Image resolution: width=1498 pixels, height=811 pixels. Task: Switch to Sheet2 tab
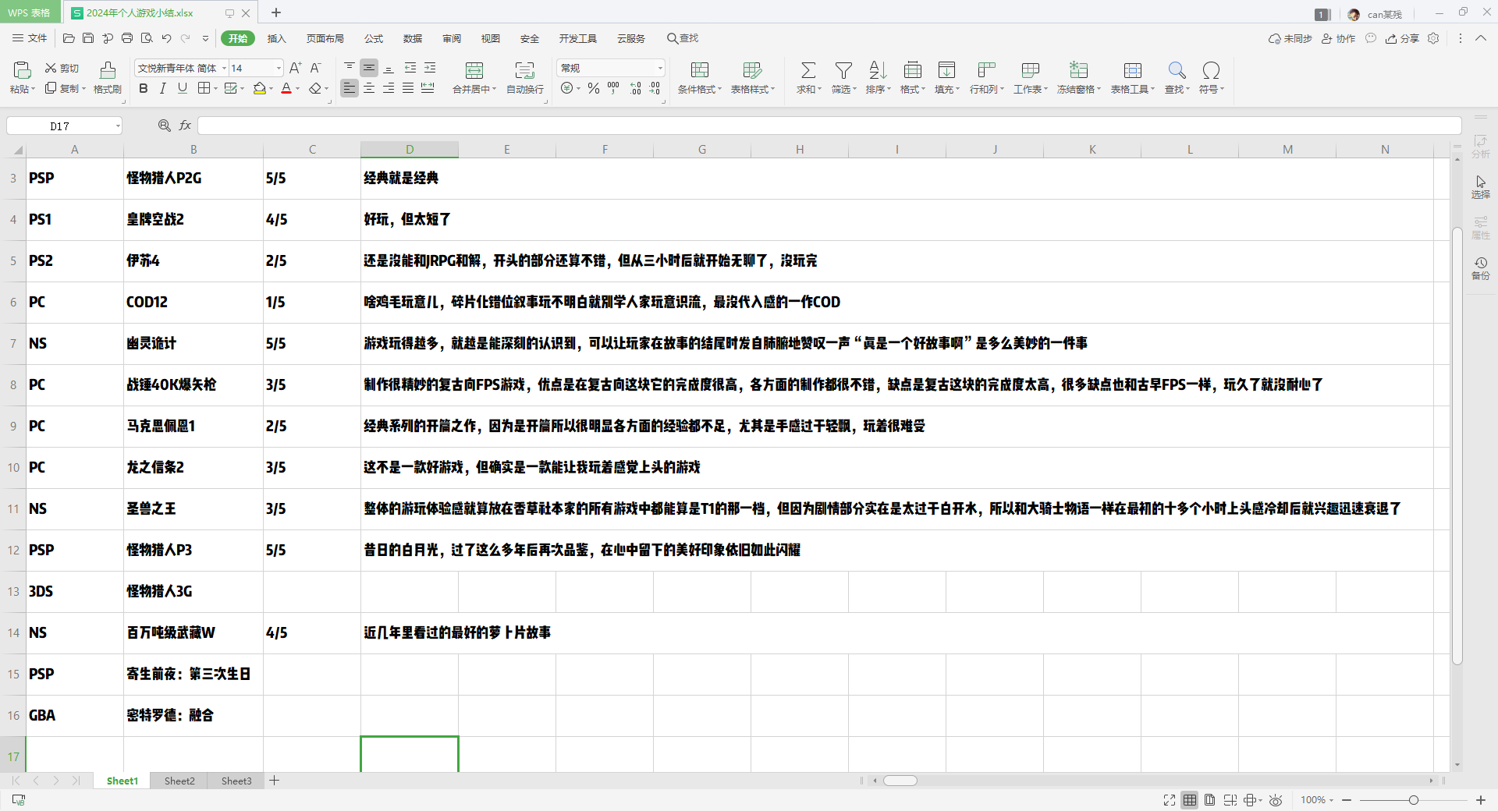point(179,781)
